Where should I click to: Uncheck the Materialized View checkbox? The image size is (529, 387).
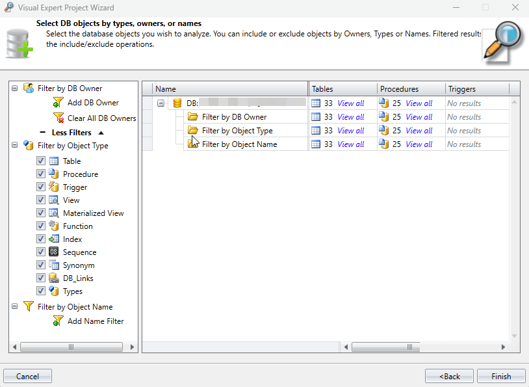pos(41,213)
